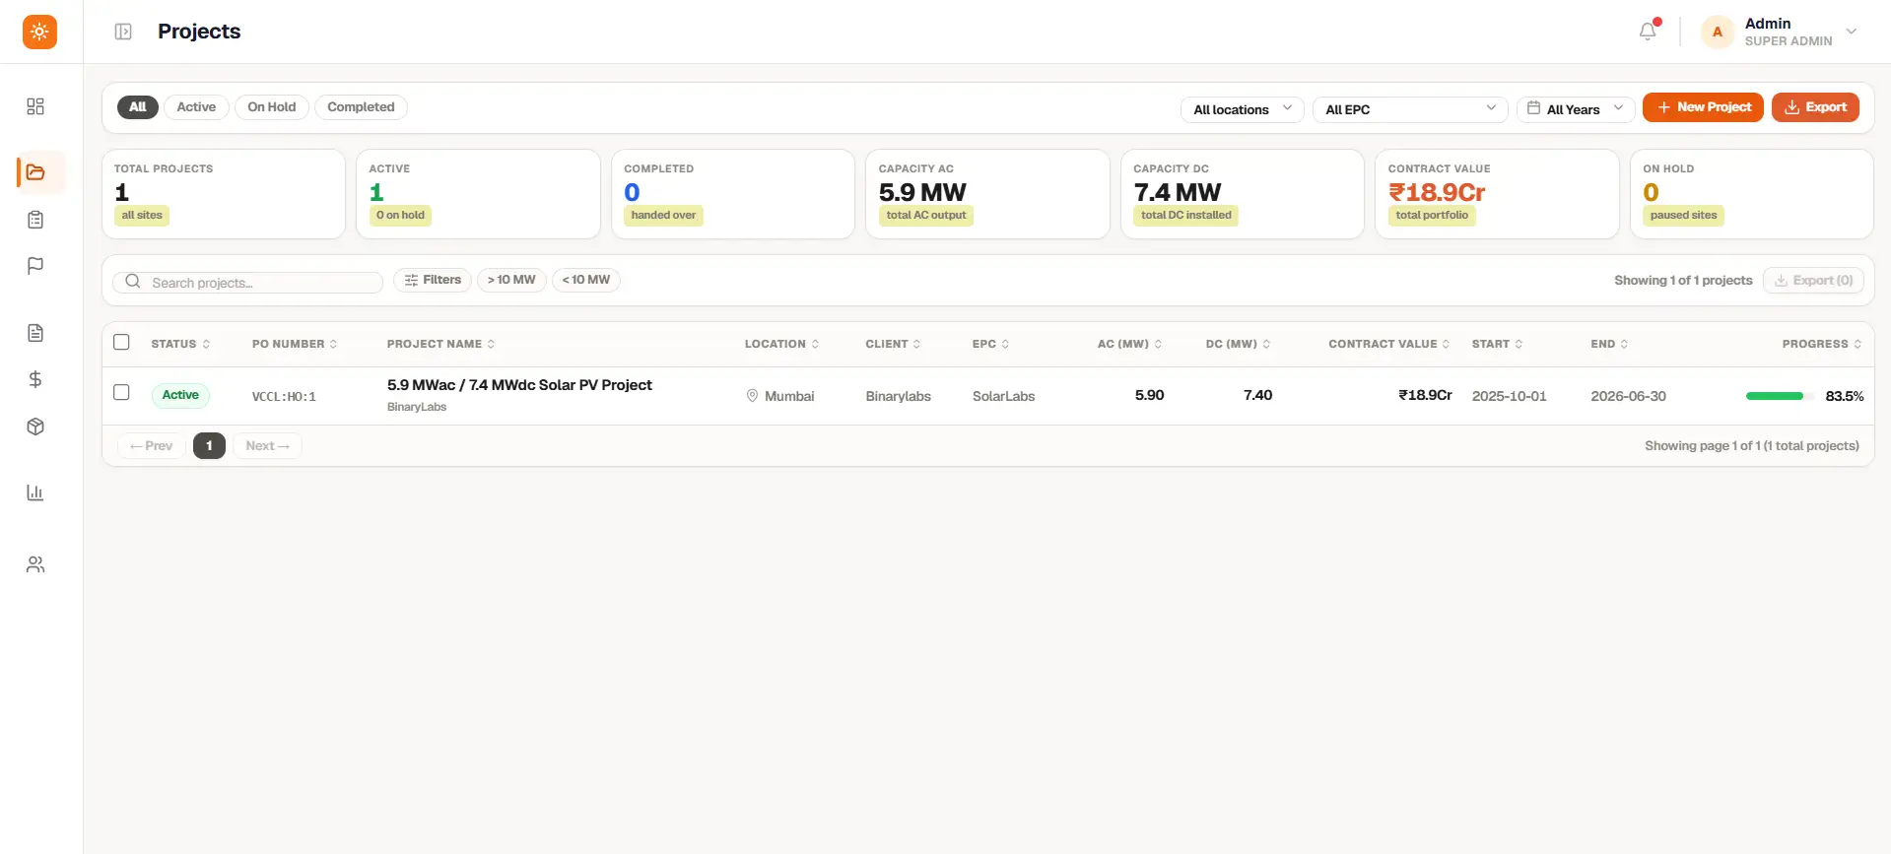Click the Binarylabs client cell
1891x854 pixels.
(898, 396)
